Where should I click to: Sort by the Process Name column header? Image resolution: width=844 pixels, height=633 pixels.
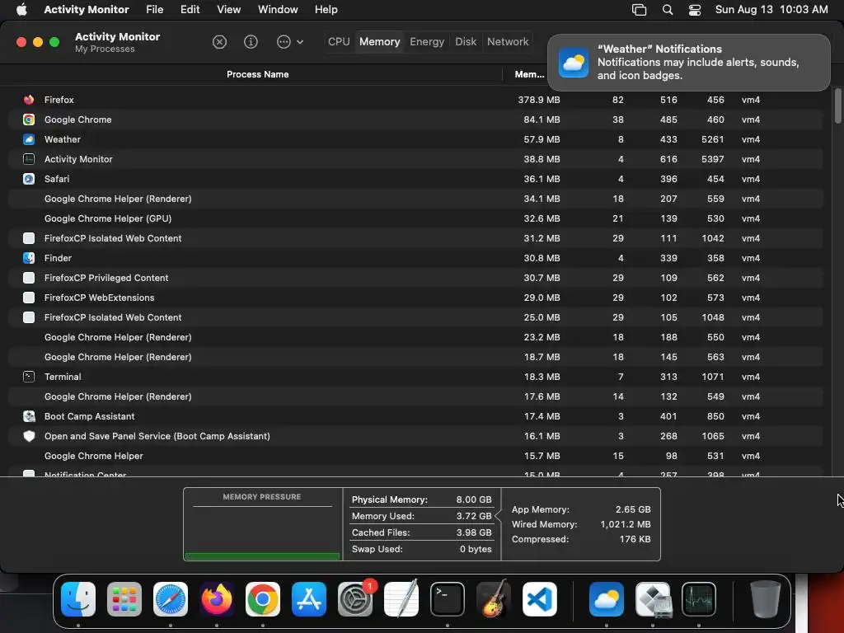(257, 74)
